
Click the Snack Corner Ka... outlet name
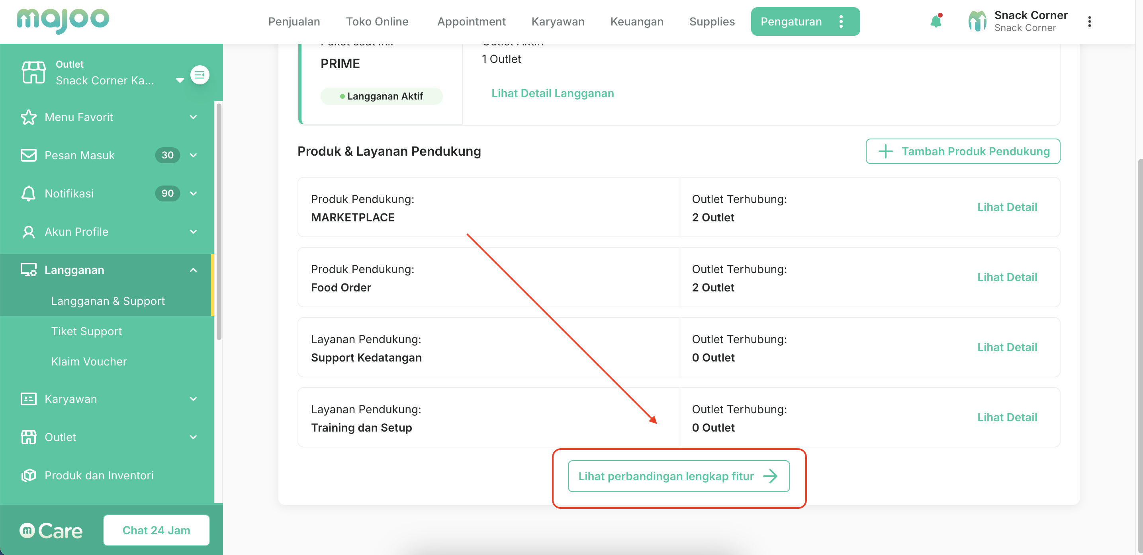pos(105,80)
